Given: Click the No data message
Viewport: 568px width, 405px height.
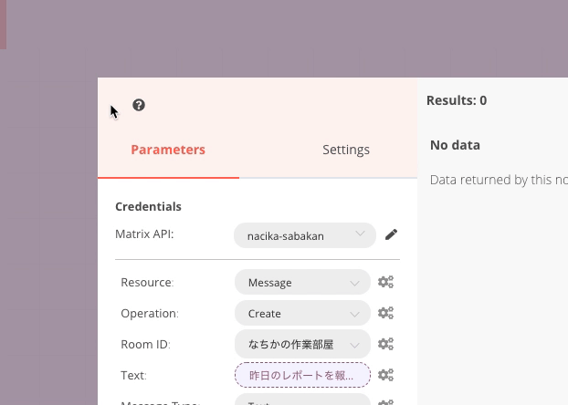Looking at the screenshot, I should pyautogui.click(x=455, y=145).
